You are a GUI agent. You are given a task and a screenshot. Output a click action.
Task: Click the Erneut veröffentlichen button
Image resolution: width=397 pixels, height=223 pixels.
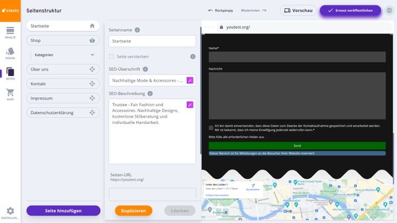coord(350,10)
